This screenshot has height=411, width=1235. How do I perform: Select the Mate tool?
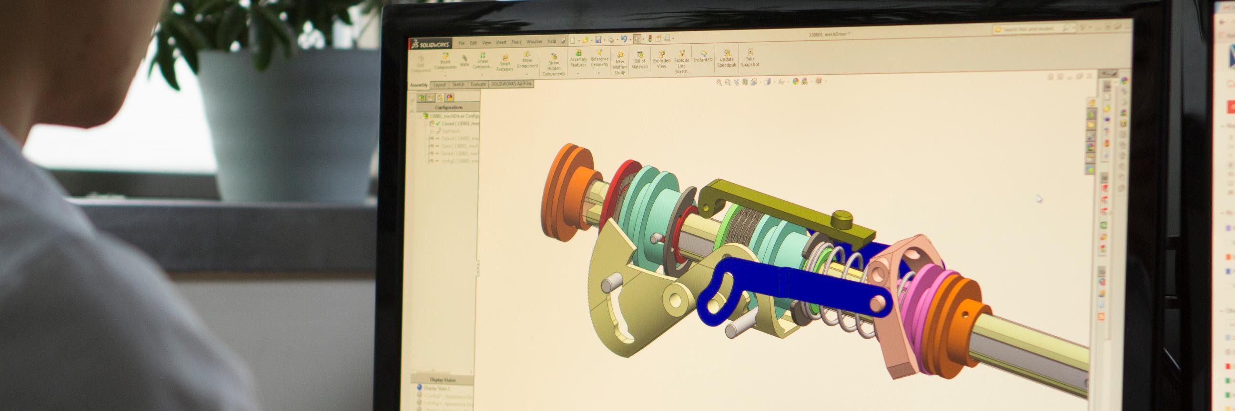pyautogui.click(x=464, y=61)
